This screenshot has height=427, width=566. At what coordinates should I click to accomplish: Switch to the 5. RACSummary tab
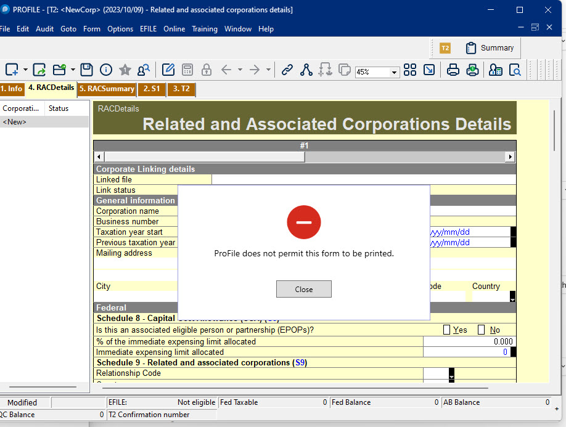(x=107, y=89)
